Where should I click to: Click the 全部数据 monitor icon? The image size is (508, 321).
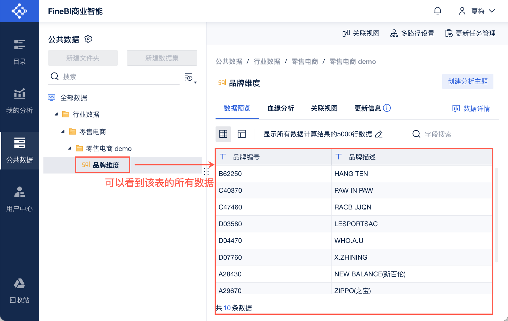coord(51,98)
